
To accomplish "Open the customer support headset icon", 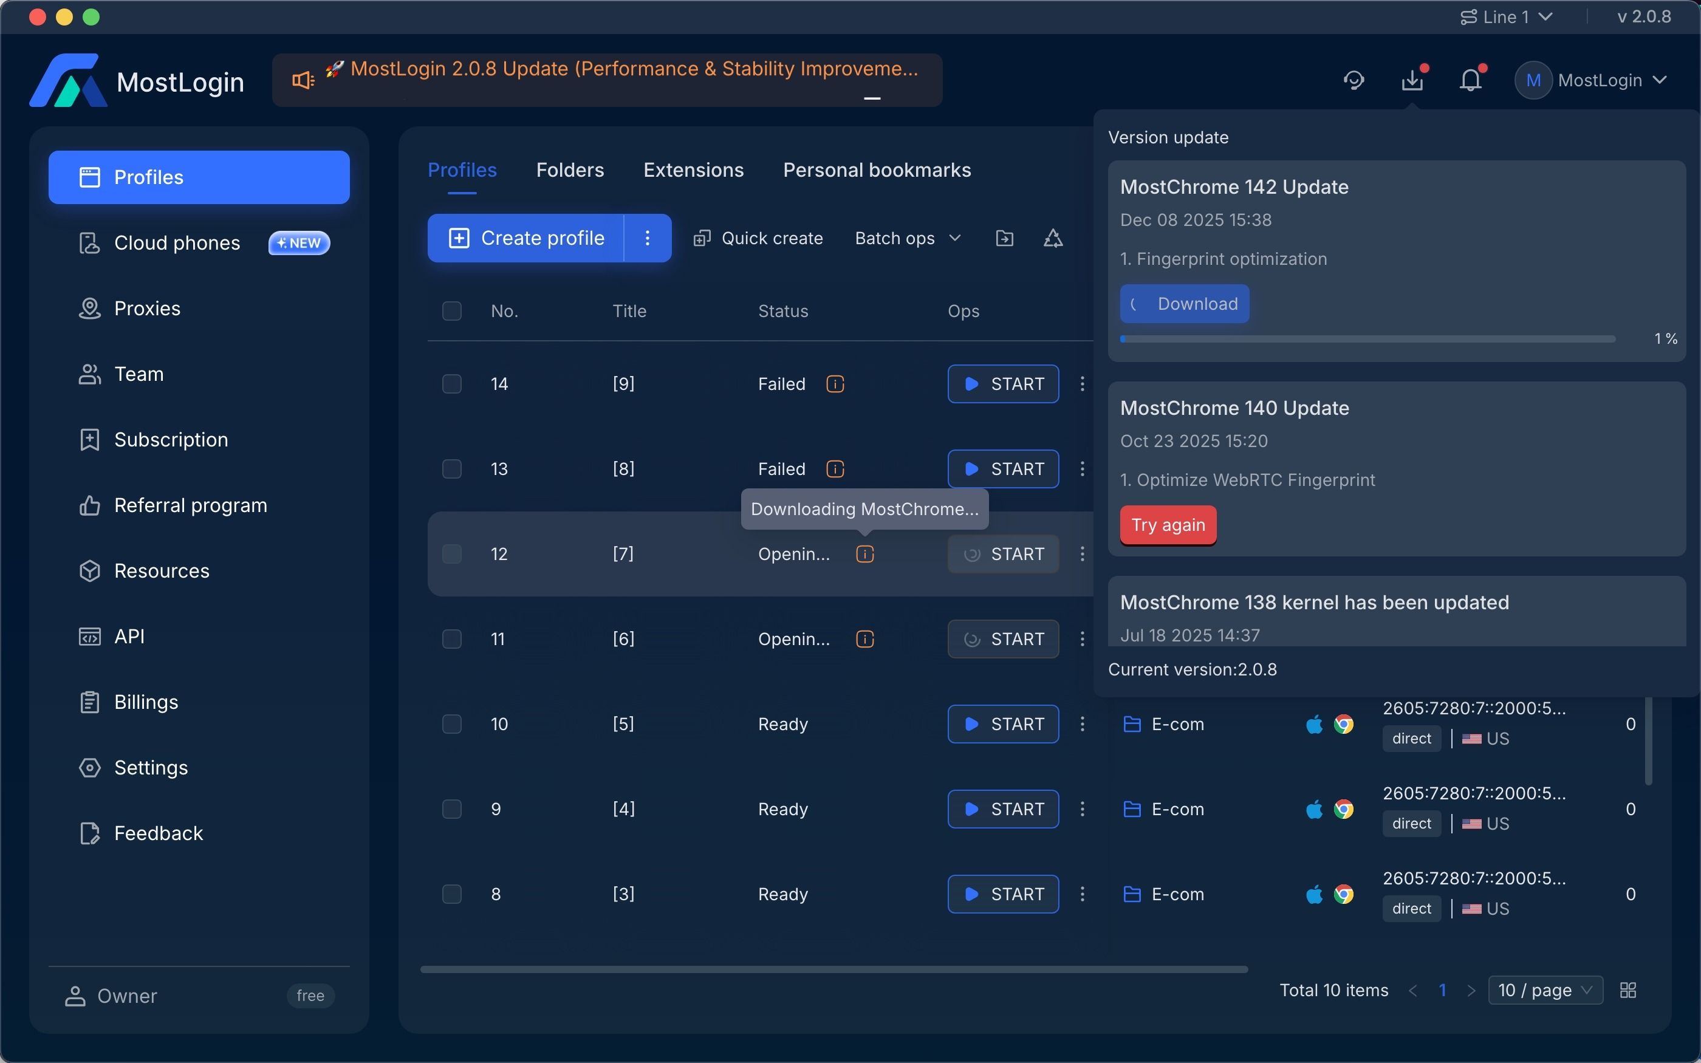I will [x=1354, y=80].
